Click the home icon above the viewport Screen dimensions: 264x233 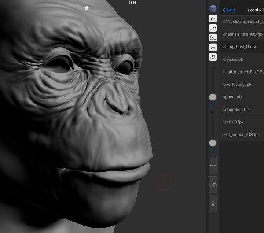[x=87, y=8]
